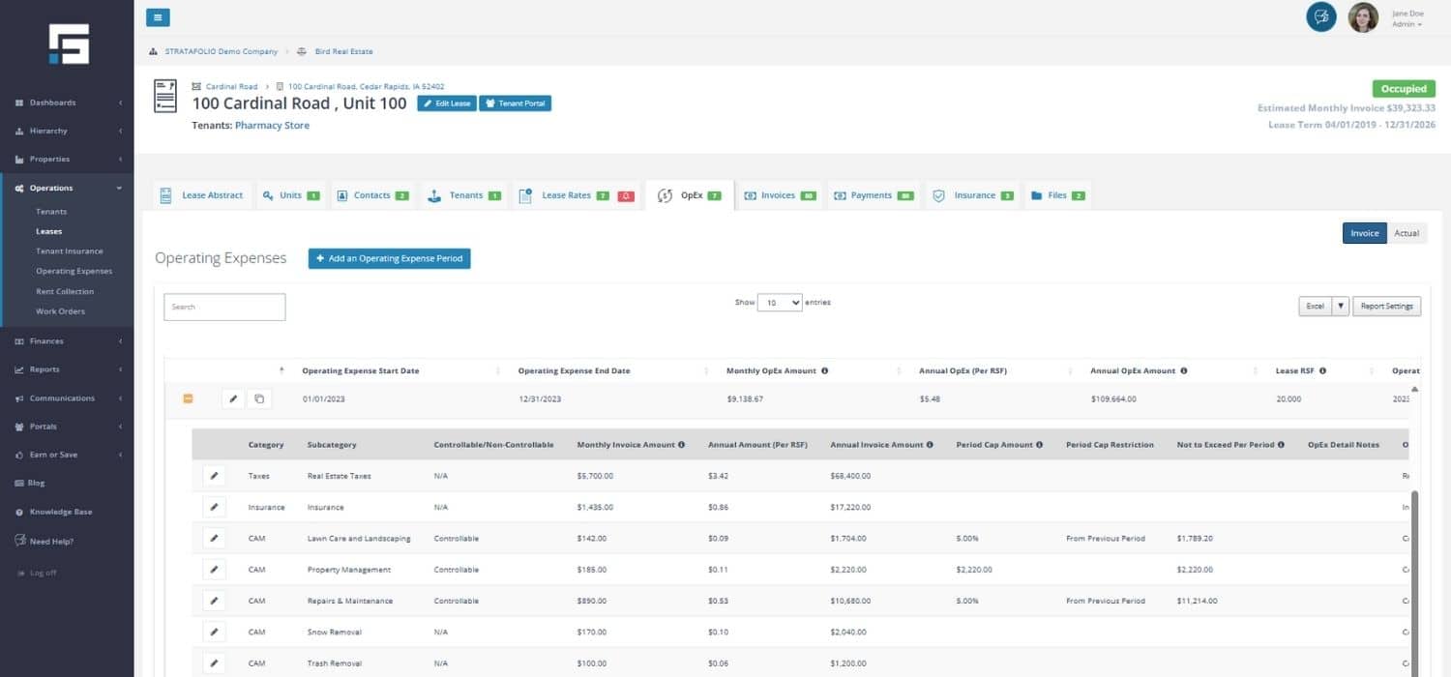The width and height of the screenshot is (1451, 677).
Task: Click Add an Operating Expense Period button
Action: [x=389, y=258]
